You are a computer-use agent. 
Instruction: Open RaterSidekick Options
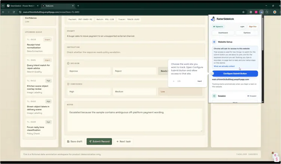click(x=247, y=33)
